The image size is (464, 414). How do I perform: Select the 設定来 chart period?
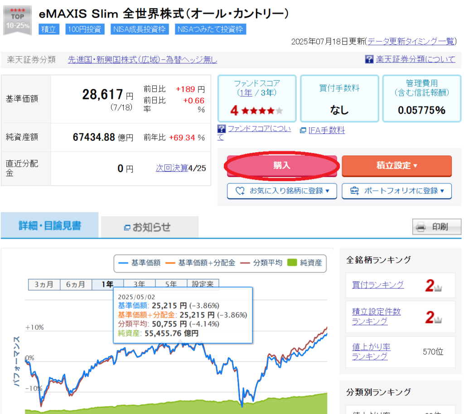click(x=203, y=284)
